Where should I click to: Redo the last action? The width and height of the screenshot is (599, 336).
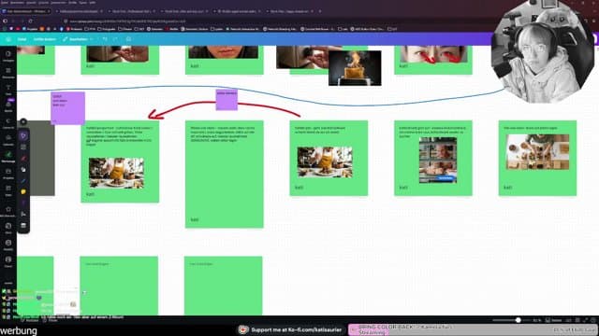115,39
